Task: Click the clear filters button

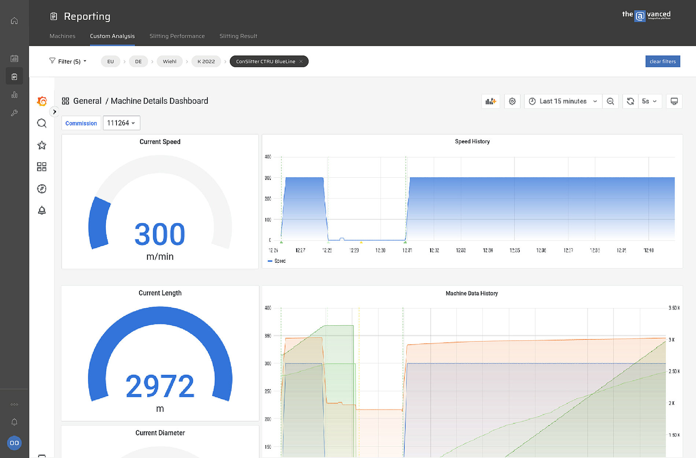Action: (662, 61)
